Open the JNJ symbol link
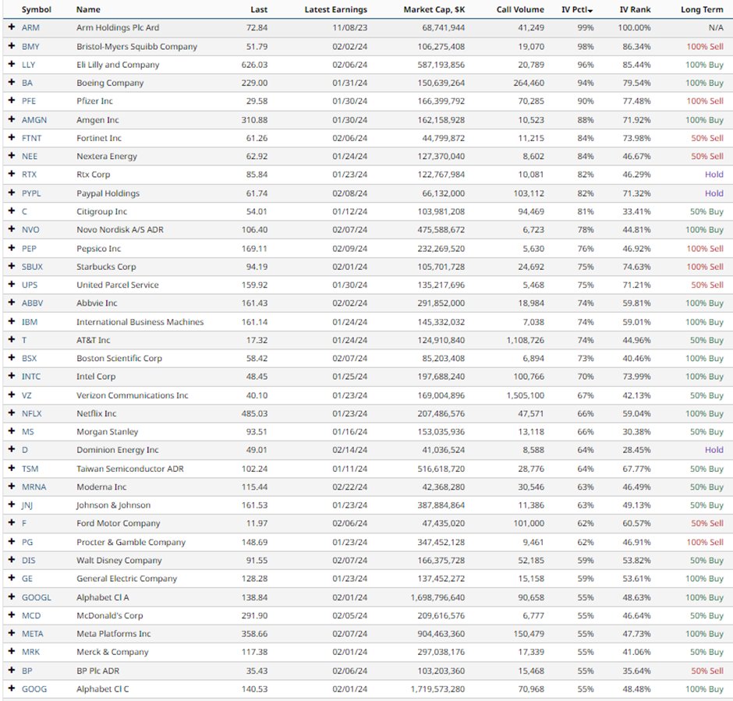This screenshot has height=701, width=733. (x=27, y=505)
